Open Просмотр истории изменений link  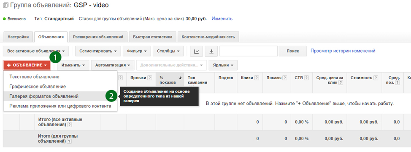point(343,51)
